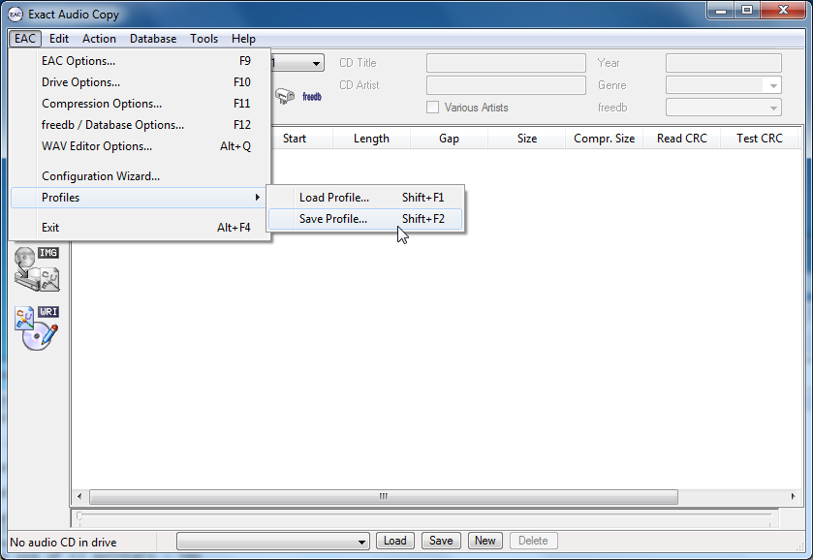Open the Genre dropdown
Viewport: 813px width, 560px height.
coord(772,85)
